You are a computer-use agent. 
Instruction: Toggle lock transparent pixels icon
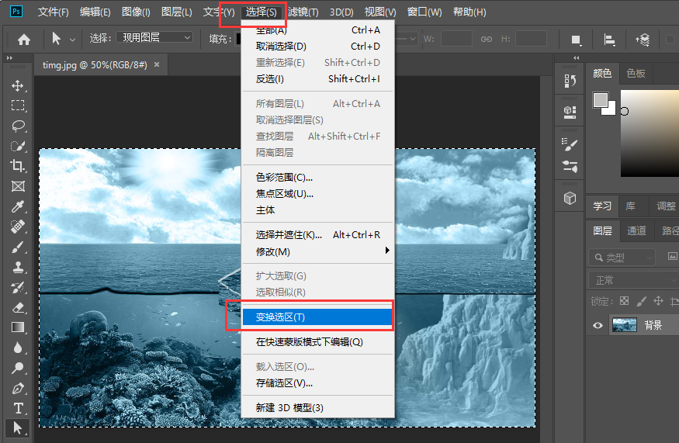pyautogui.click(x=624, y=300)
